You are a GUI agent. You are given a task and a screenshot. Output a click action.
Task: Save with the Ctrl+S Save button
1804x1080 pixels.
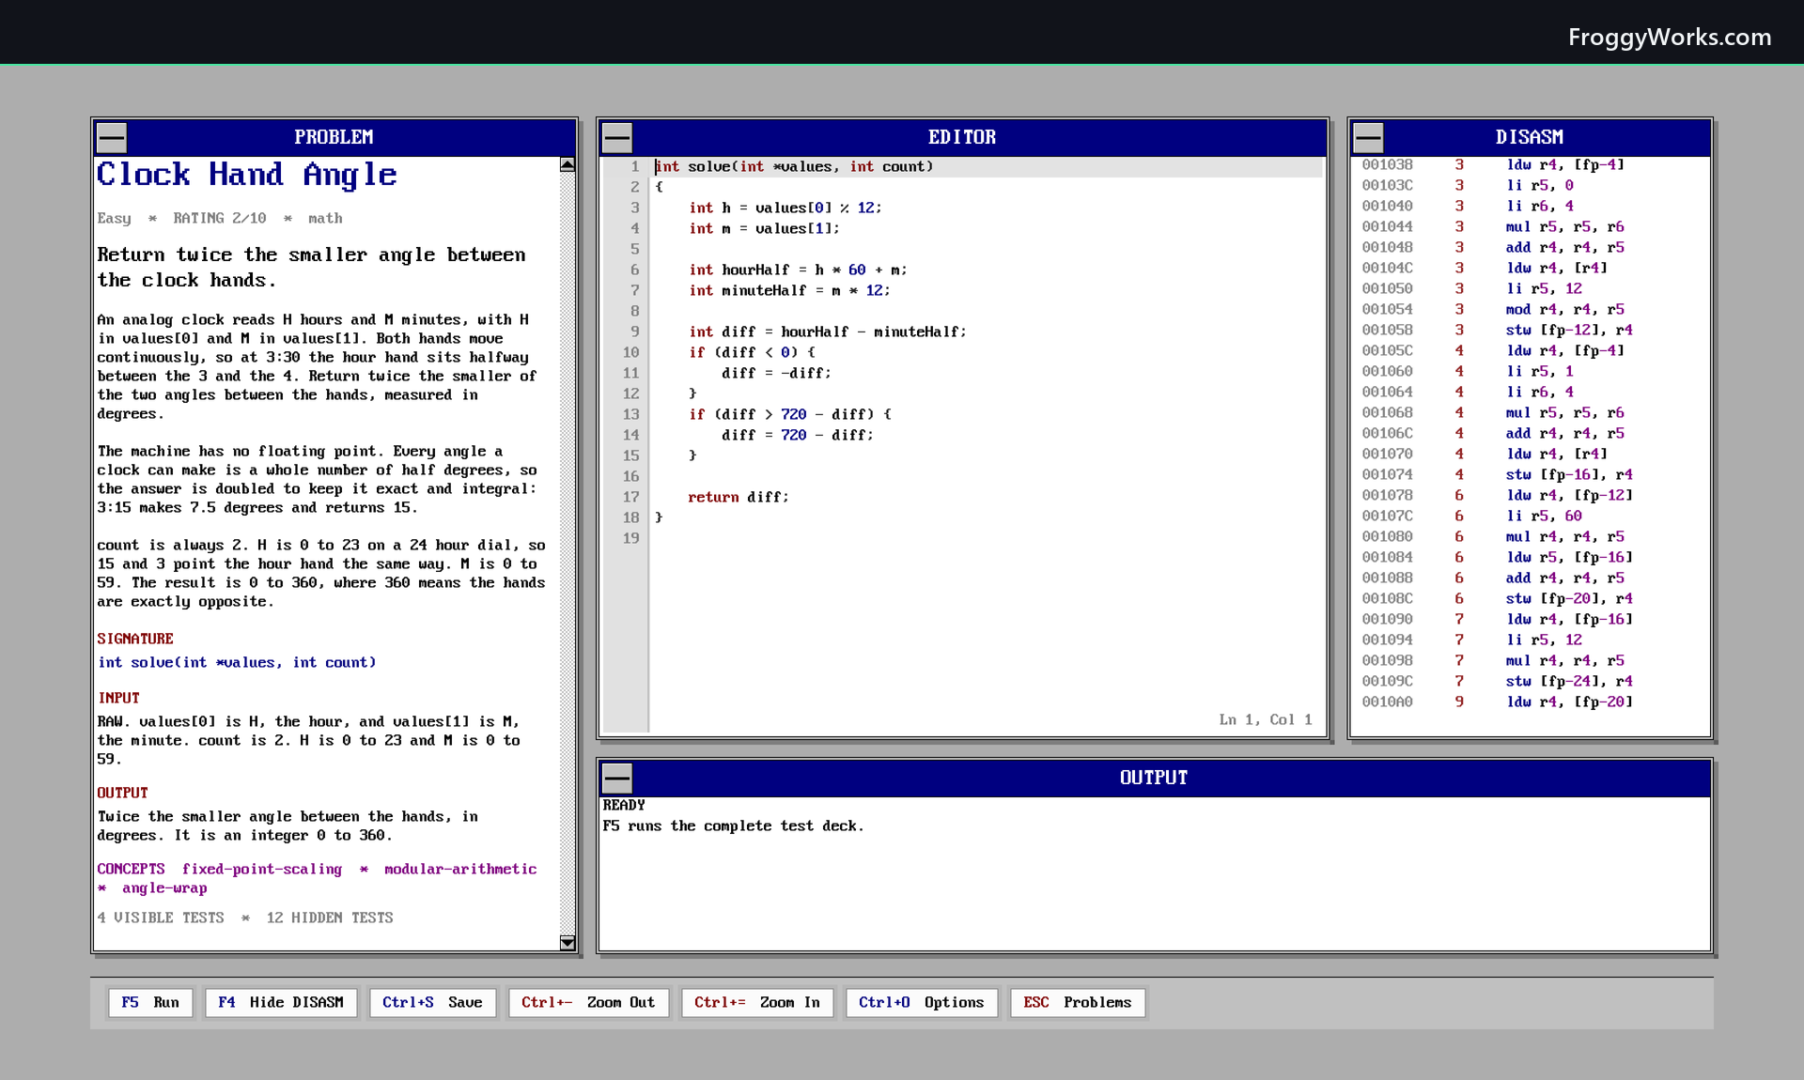pyautogui.click(x=432, y=1003)
